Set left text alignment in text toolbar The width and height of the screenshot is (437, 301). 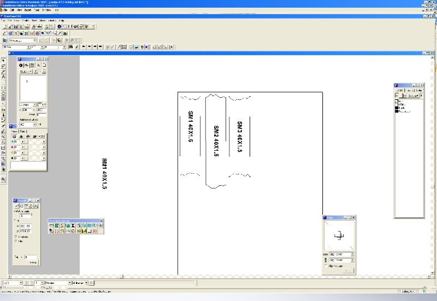point(84,47)
